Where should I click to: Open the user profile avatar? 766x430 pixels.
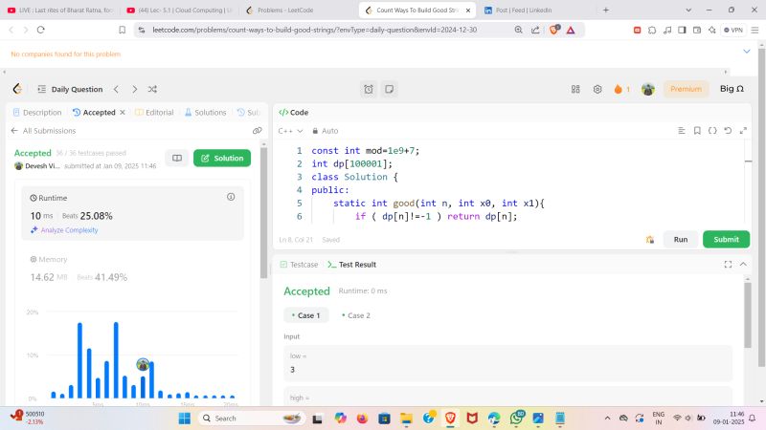648,89
